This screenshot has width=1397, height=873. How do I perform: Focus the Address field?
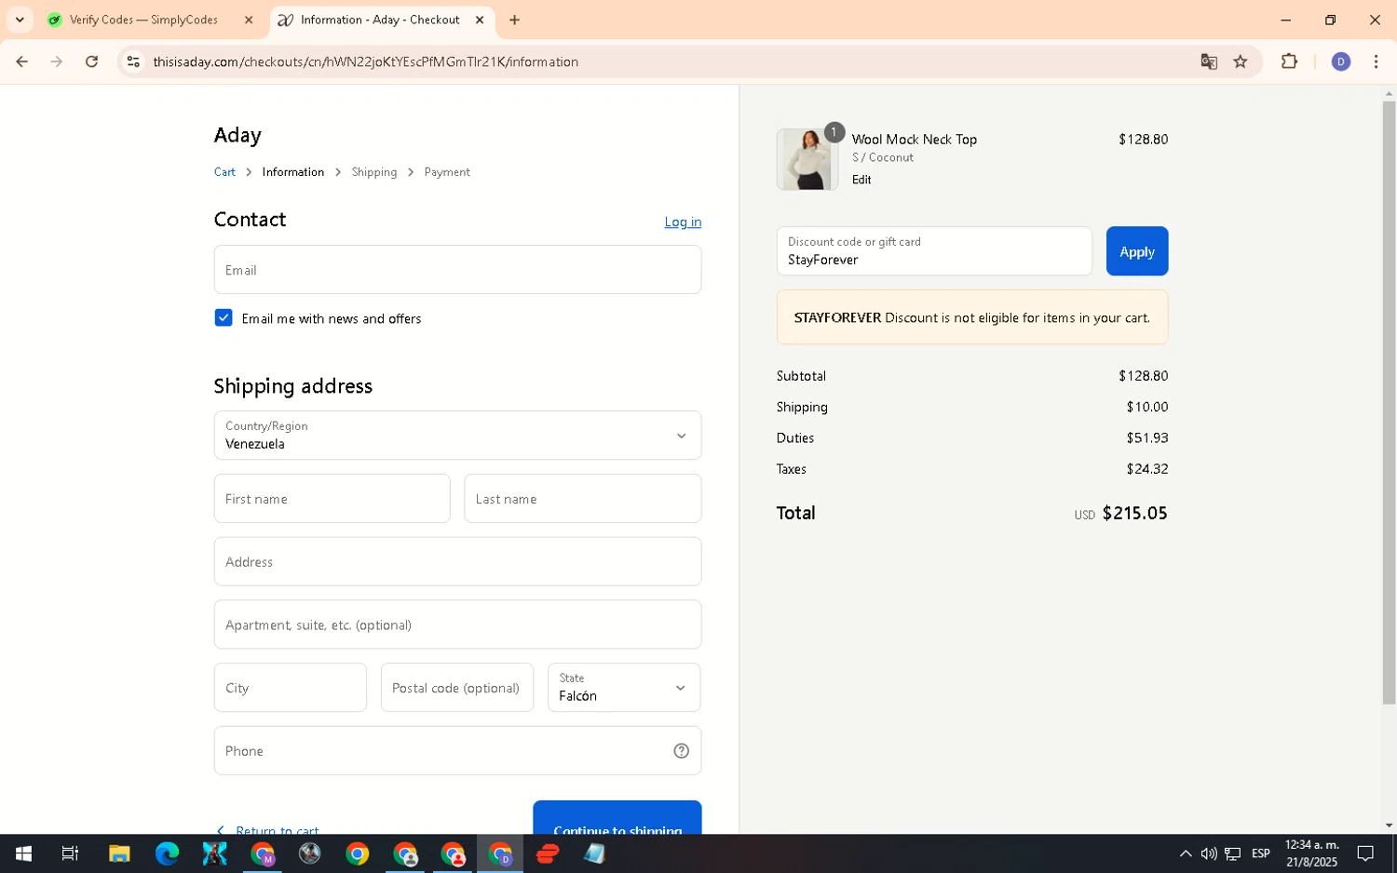click(457, 562)
